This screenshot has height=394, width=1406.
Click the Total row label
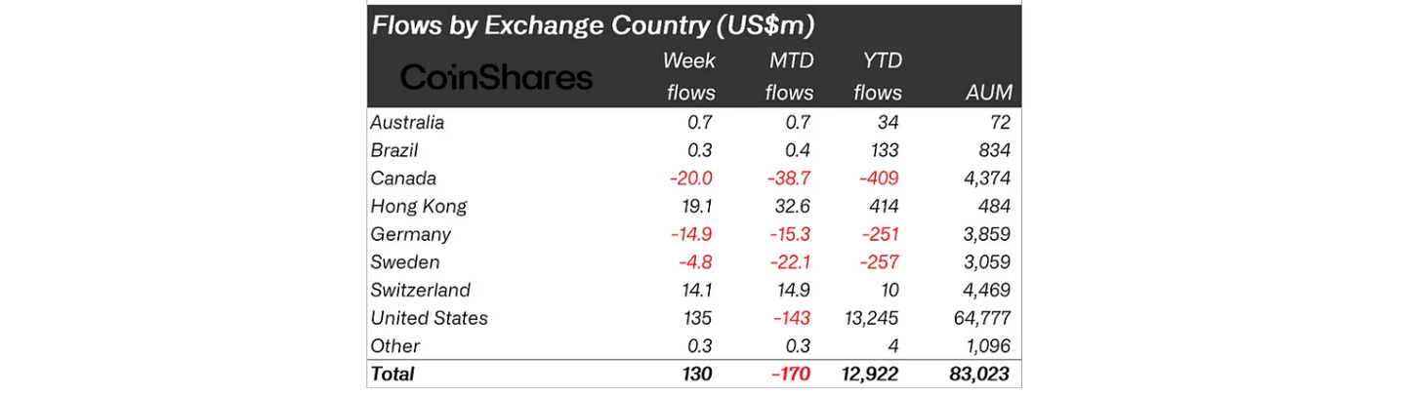393,374
